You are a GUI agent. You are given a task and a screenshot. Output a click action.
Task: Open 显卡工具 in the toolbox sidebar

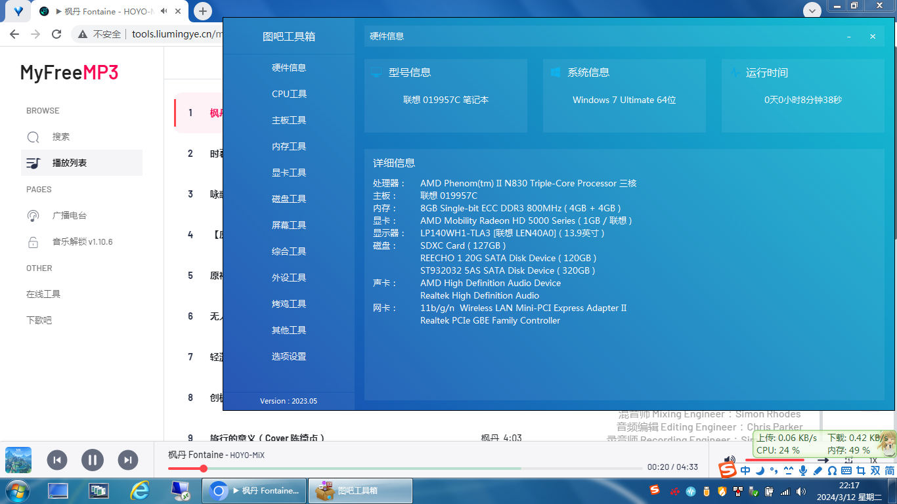(289, 173)
